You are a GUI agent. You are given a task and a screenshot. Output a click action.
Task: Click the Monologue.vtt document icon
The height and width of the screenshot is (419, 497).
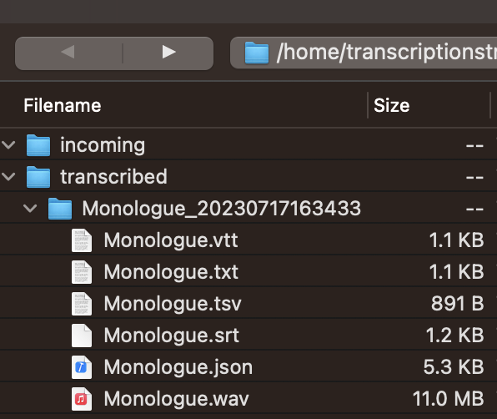pos(82,240)
